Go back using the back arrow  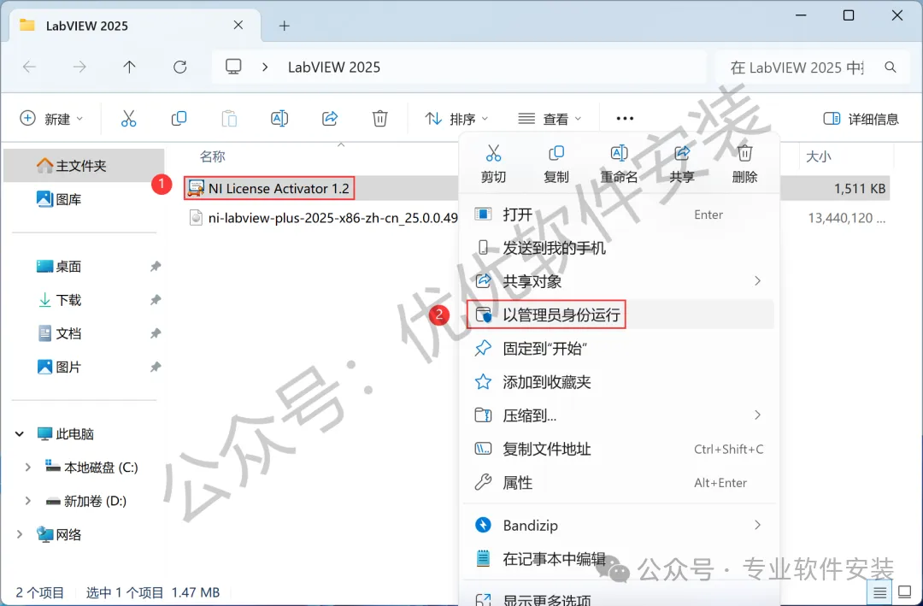[29, 68]
